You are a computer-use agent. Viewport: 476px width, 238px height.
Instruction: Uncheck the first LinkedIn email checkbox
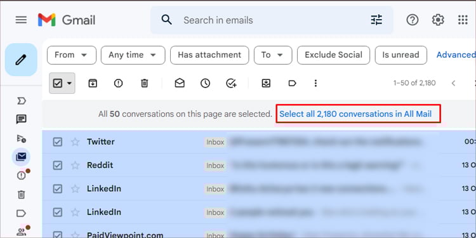tap(57, 189)
